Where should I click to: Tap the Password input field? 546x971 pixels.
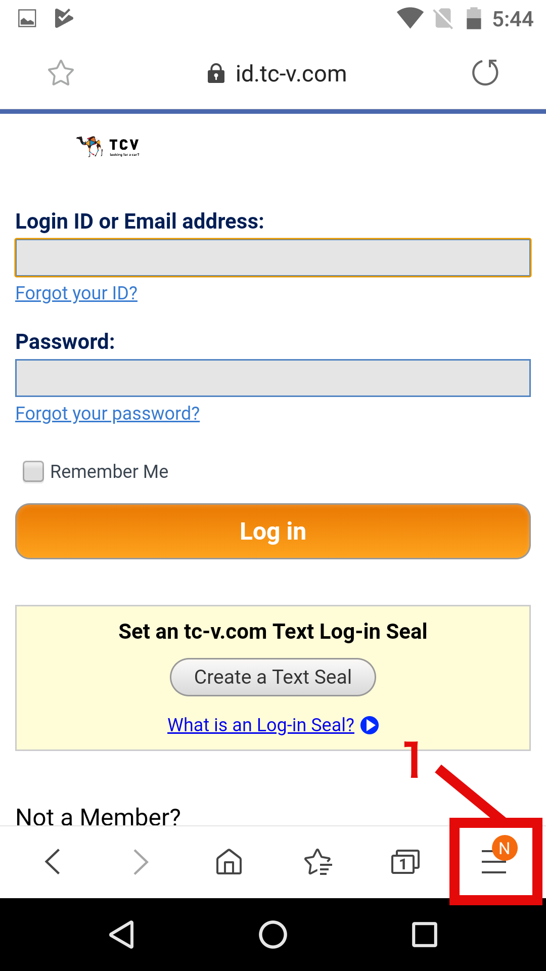[x=273, y=378]
